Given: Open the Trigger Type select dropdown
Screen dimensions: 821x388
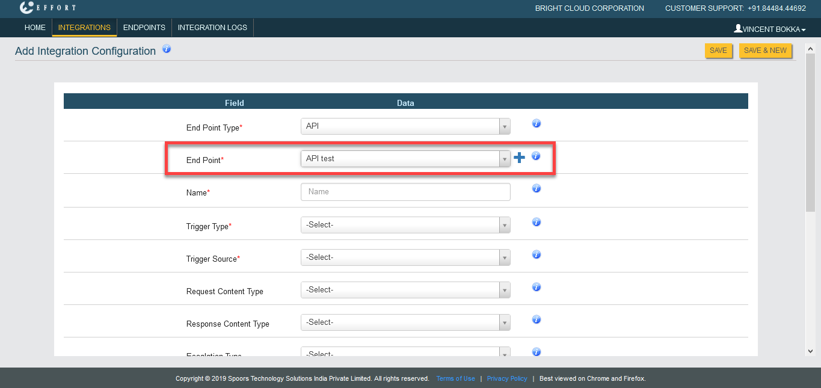Looking at the screenshot, I should [405, 225].
